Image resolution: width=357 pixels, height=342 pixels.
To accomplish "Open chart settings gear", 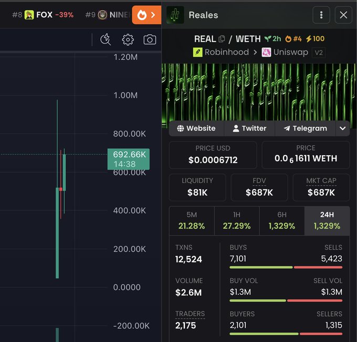I will [128, 40].
